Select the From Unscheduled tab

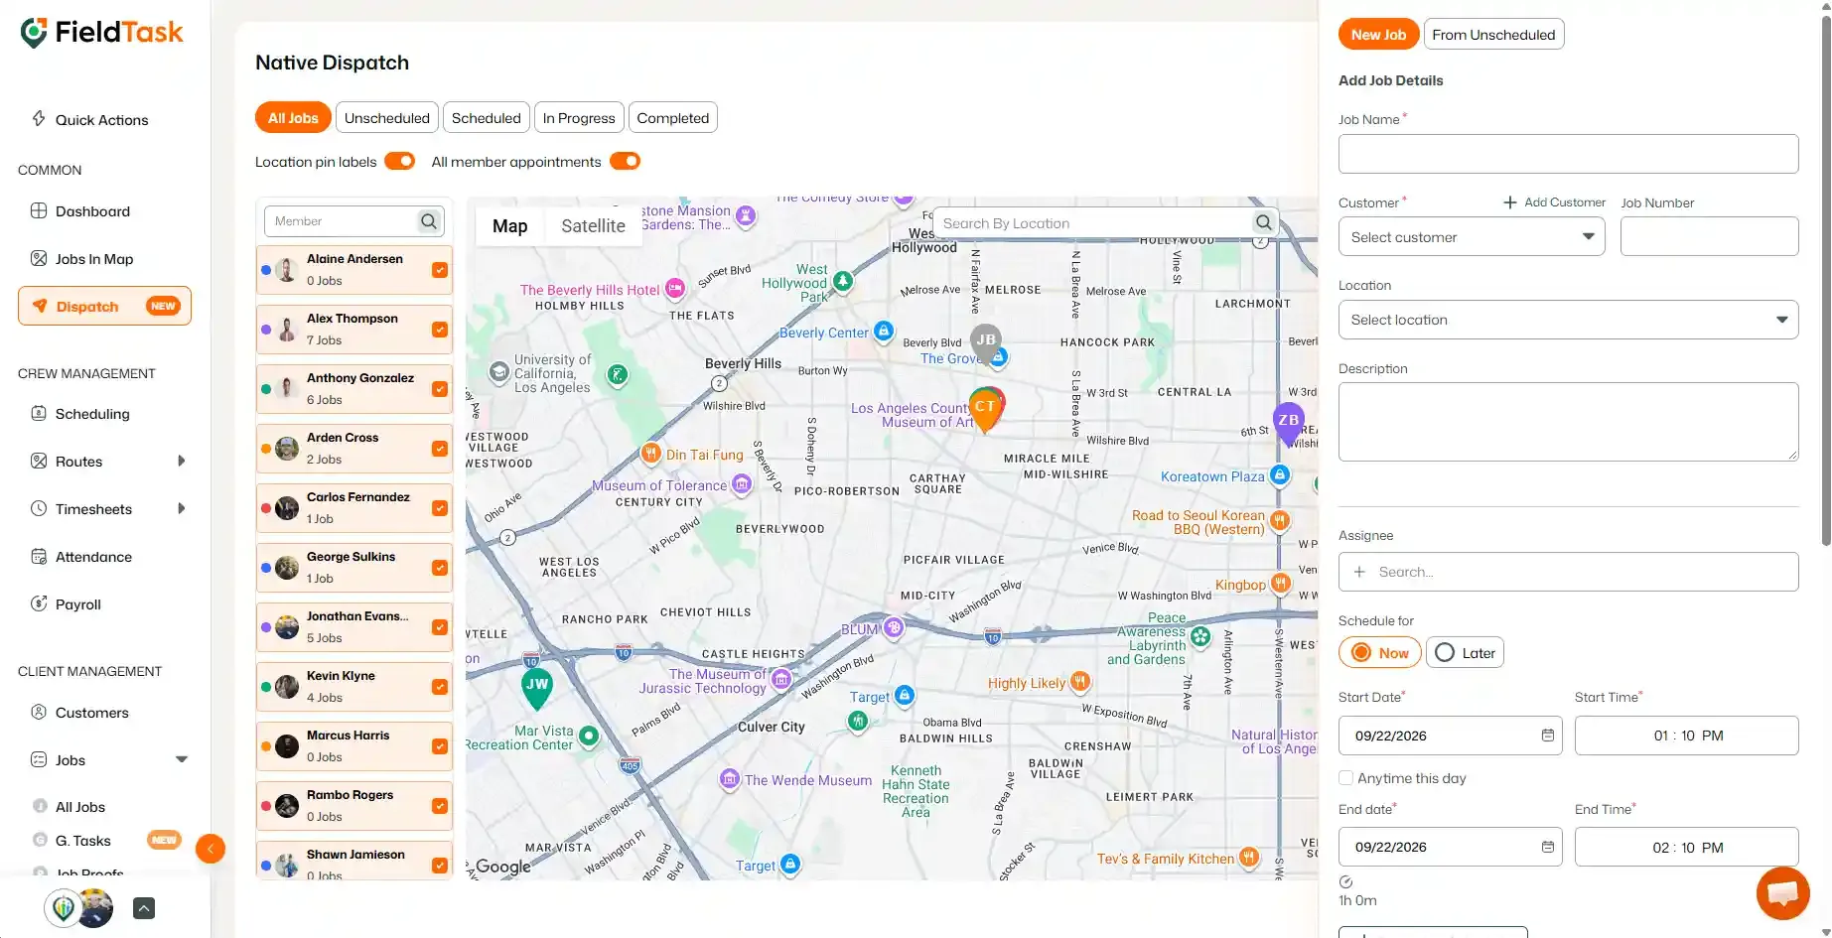coord(1493,34)
